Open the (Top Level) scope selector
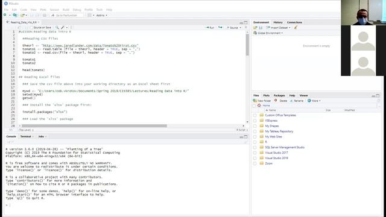The height and width of the screenshot is (217, 386). tap(26, 130)
